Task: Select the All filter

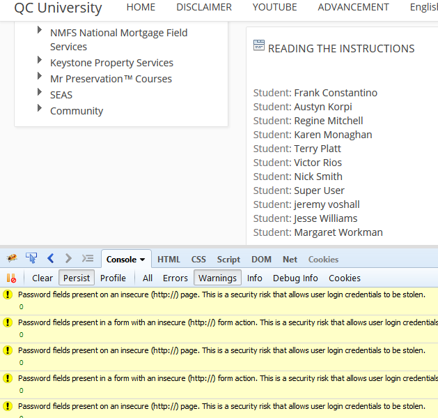Action: [148, 278]
